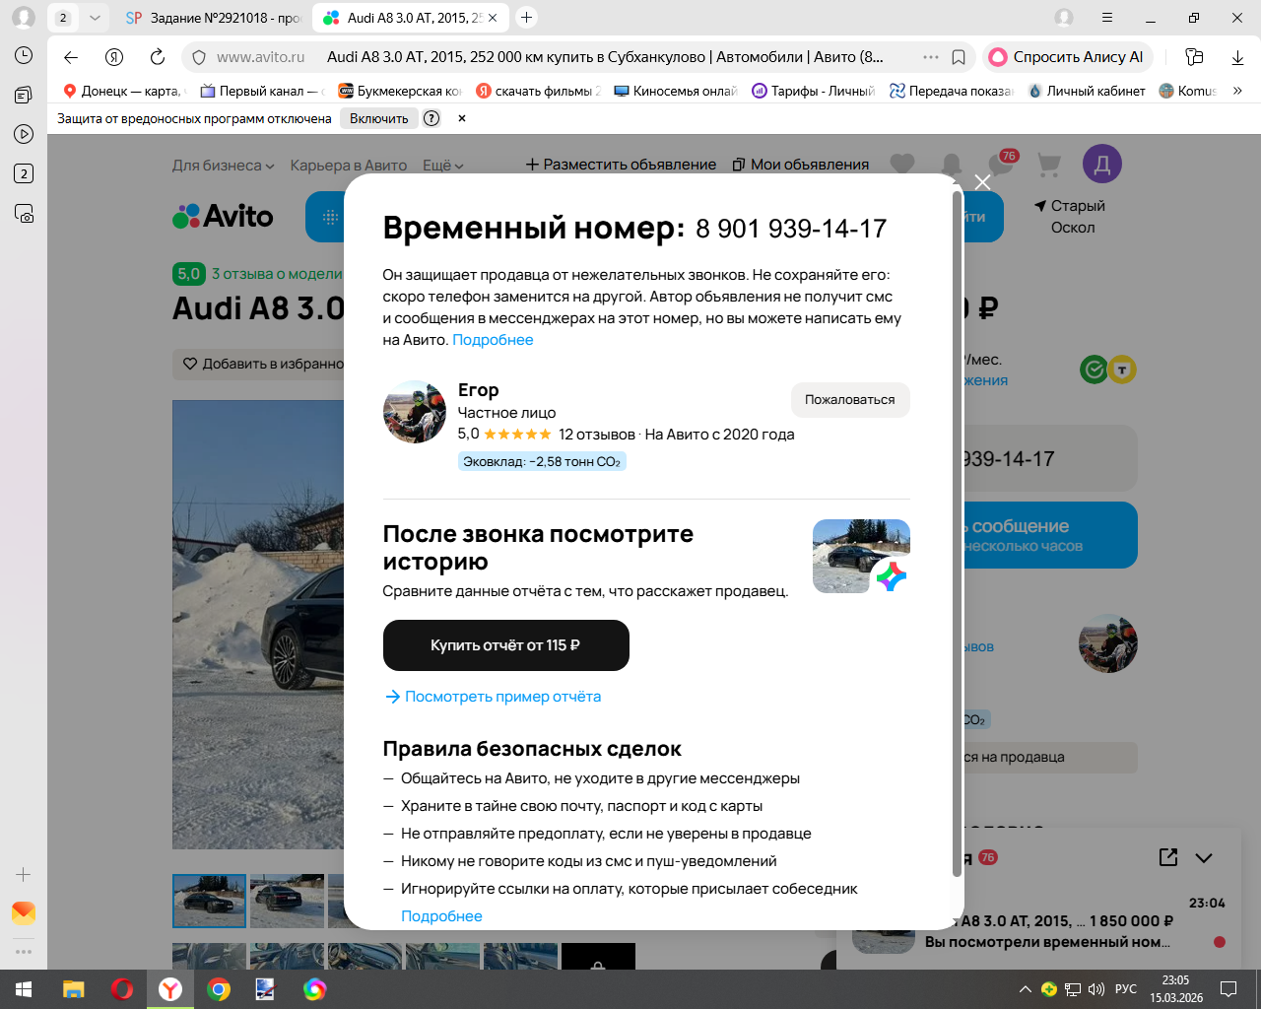Open Google Chrome from the taskbar
The width and height of the screenshot is (1261, 1009).
pyautogui.click(x=219, y=989)
